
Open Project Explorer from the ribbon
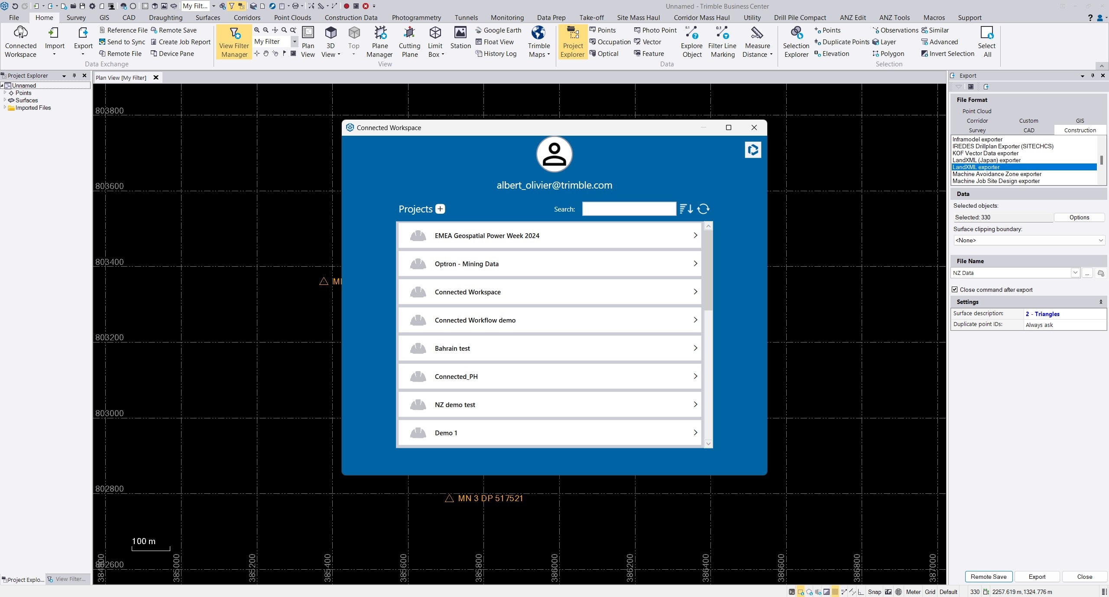pos(572,42)
